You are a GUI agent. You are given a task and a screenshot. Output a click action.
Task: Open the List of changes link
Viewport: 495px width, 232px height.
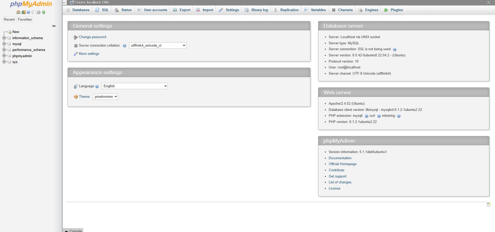point(340,182)
